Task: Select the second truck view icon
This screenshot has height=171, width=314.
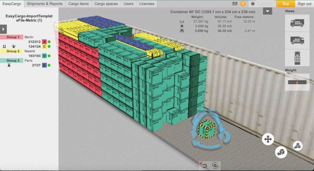Action: pyautogui.click(x=297, y=41)
